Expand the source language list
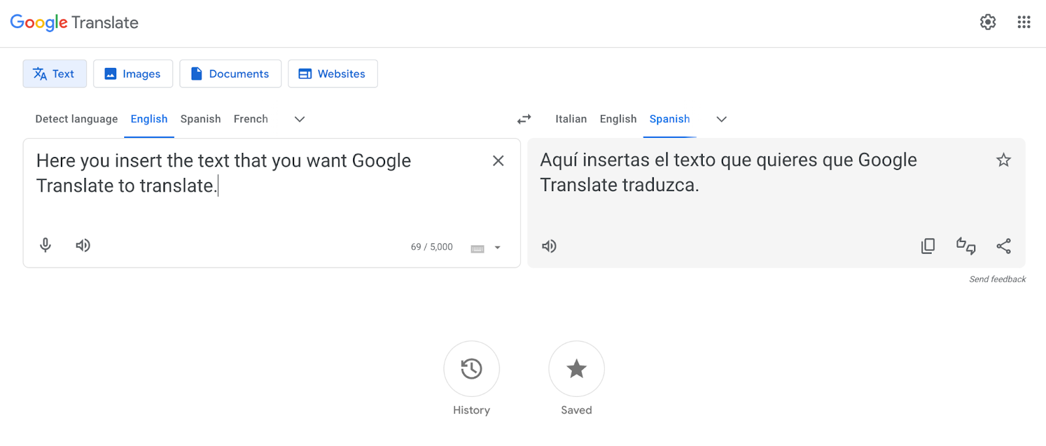The height and width of the screenshot is (446, 1046). tap(299, 119)
